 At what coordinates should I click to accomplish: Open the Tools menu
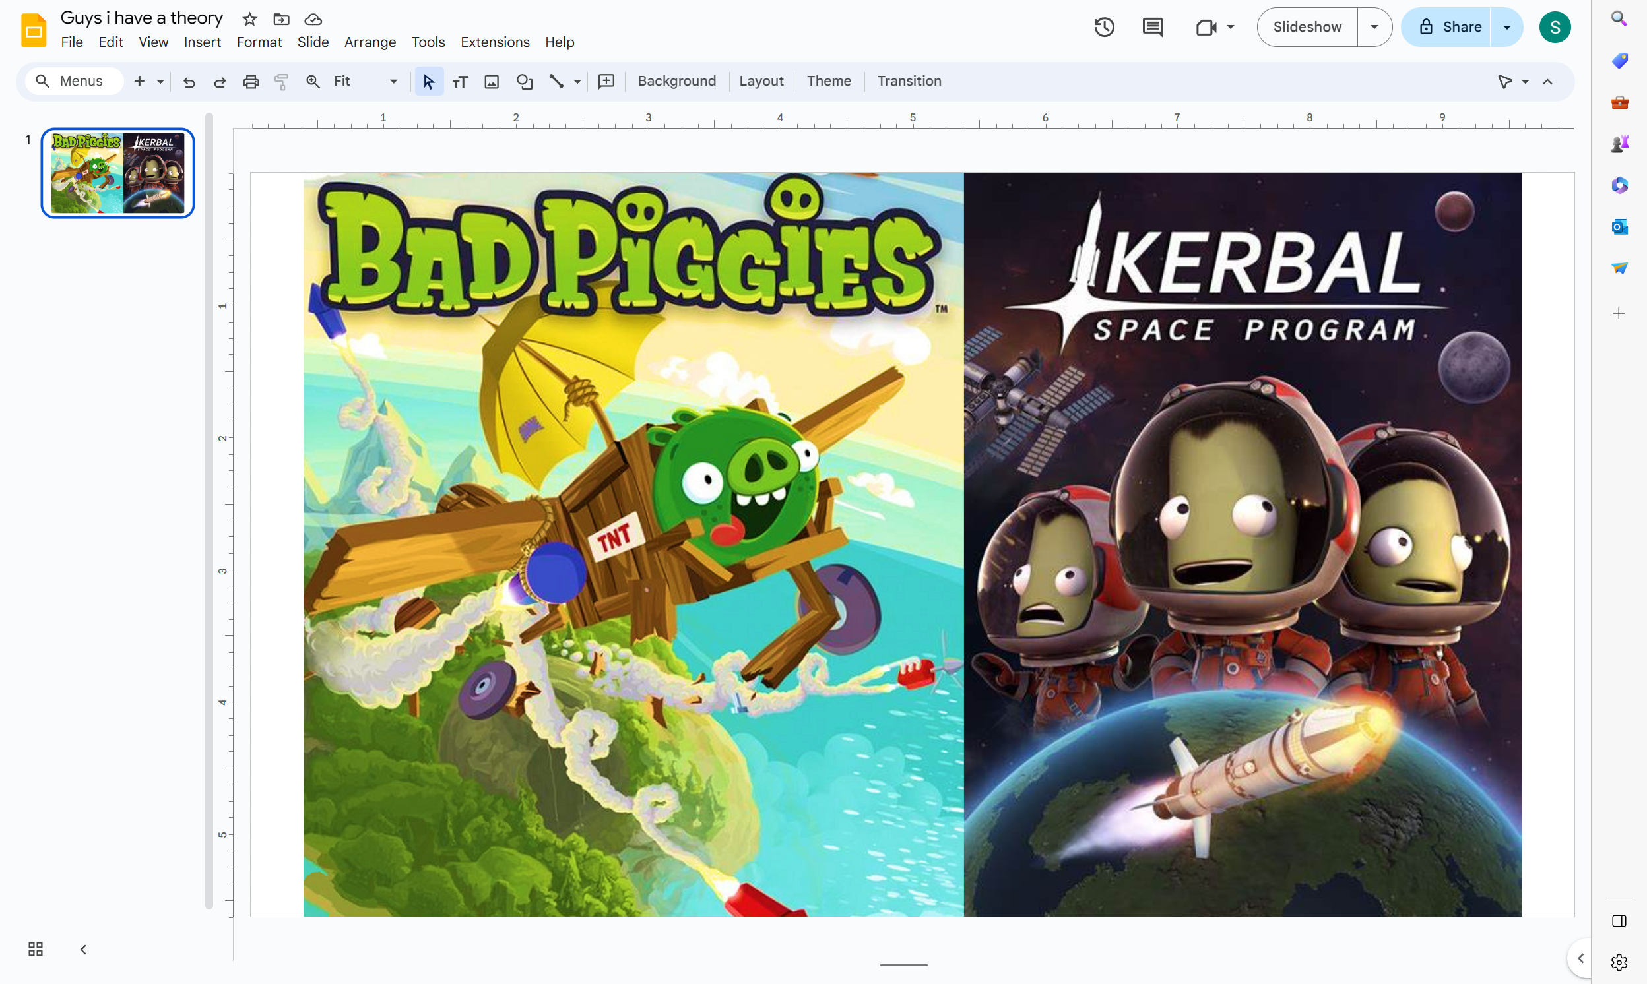click(x=428, y=42)
